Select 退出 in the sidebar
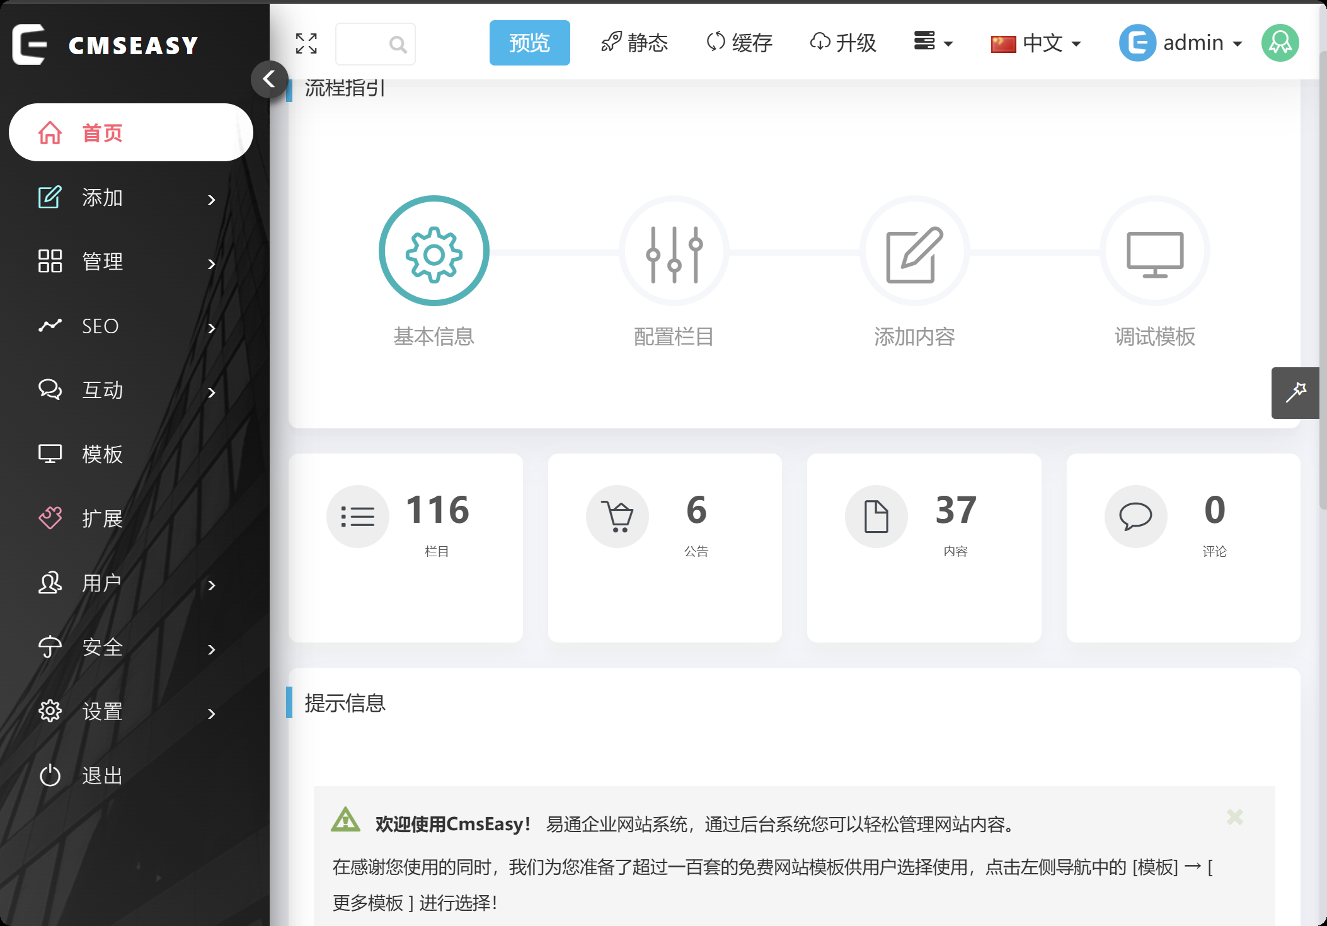 click(102, 775)
